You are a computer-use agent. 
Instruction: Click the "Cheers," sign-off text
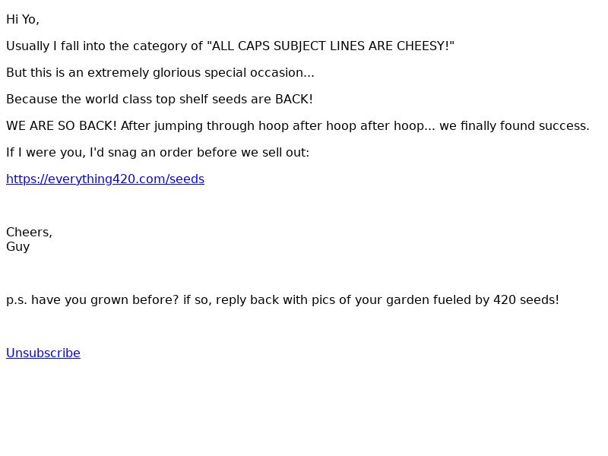29,233
